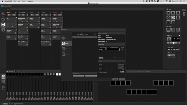Open Patch mode in left sidebar

3,14
